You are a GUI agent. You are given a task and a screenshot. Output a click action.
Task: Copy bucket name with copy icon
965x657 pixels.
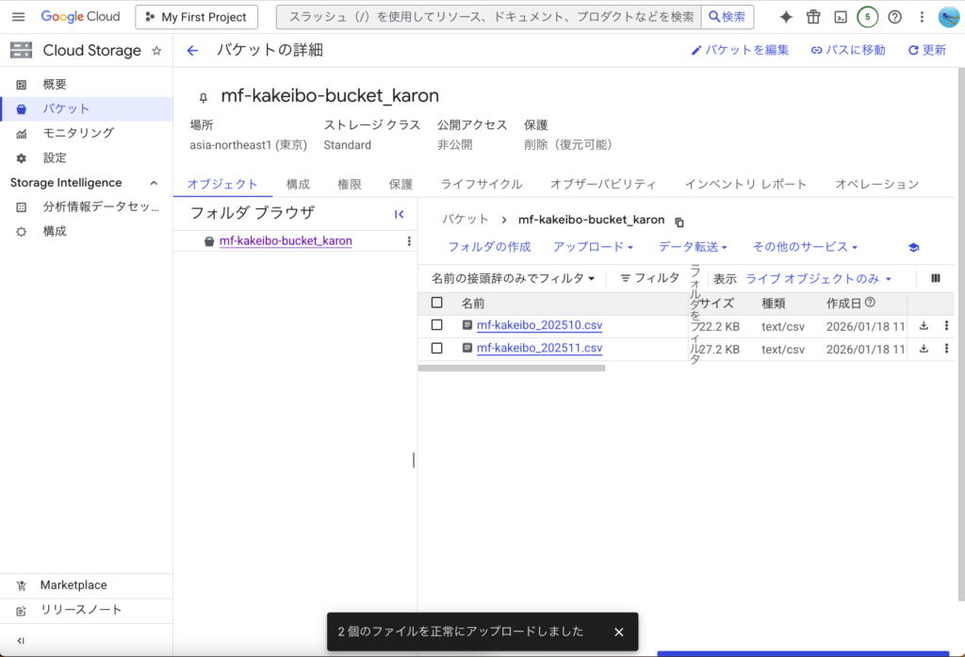[679, 222]
